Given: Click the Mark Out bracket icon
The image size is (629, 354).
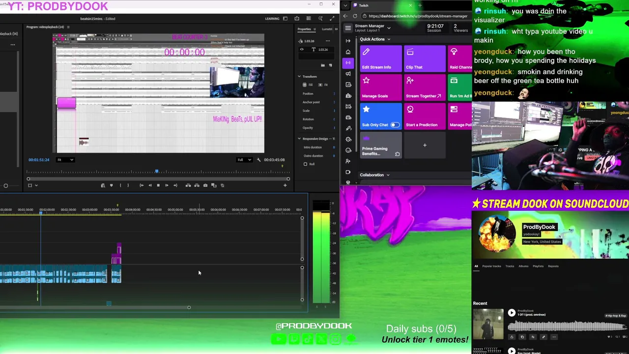Looking at the screenshot, I should pos(128,185).
